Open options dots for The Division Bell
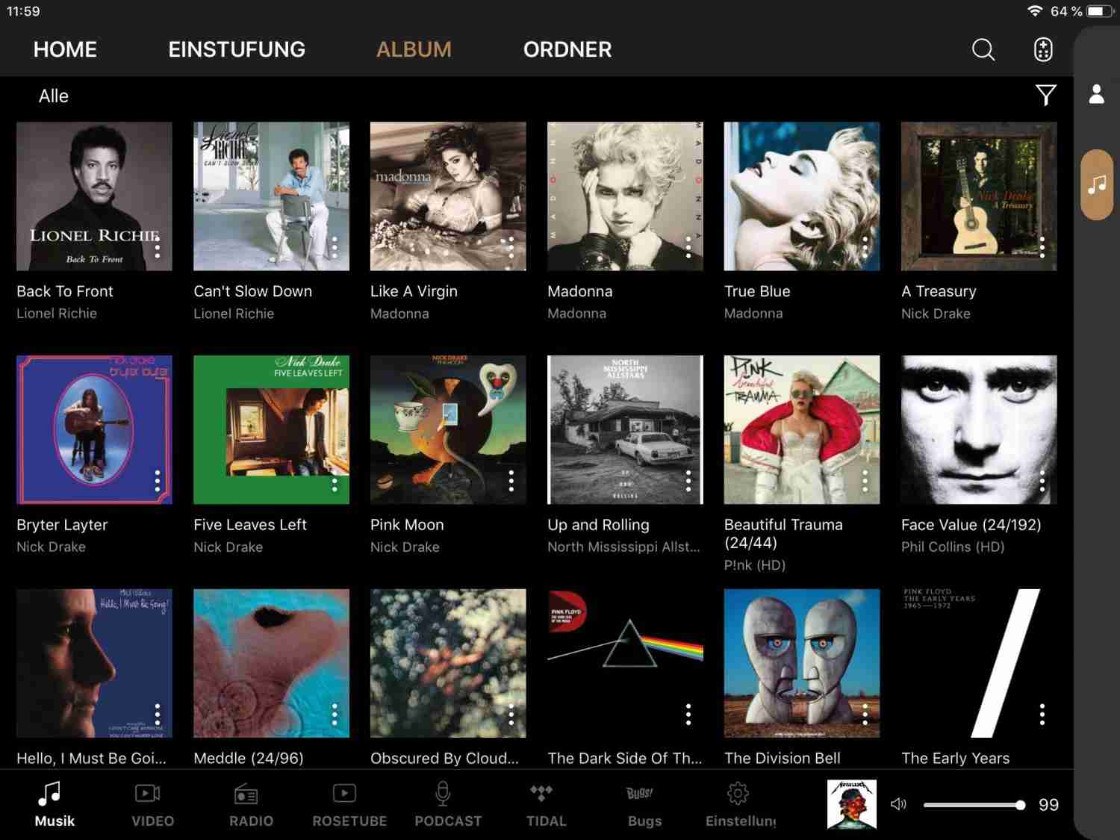 (x=865, y=715)
